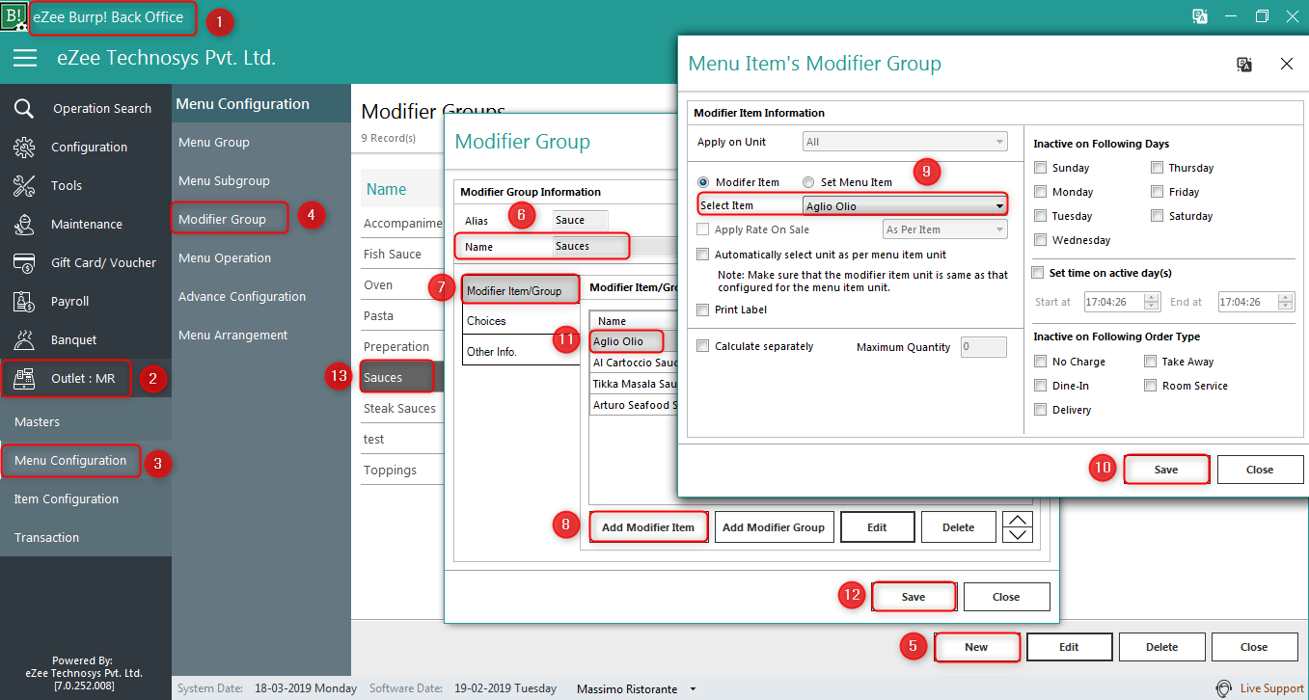Viewport: 1309px width, 700px height.
Task: Tick the Print Label checkbox
Action: point(702,310)
